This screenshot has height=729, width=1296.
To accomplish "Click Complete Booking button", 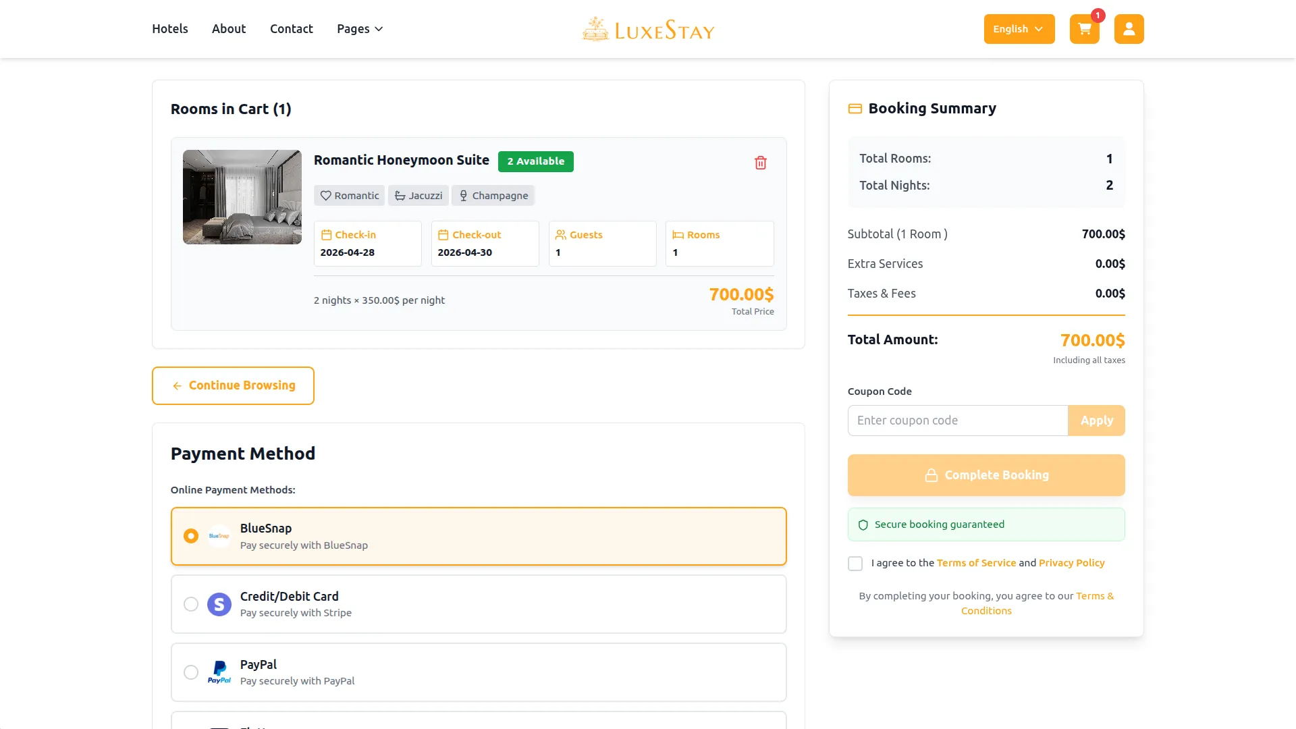I will [x=986, y=475].
